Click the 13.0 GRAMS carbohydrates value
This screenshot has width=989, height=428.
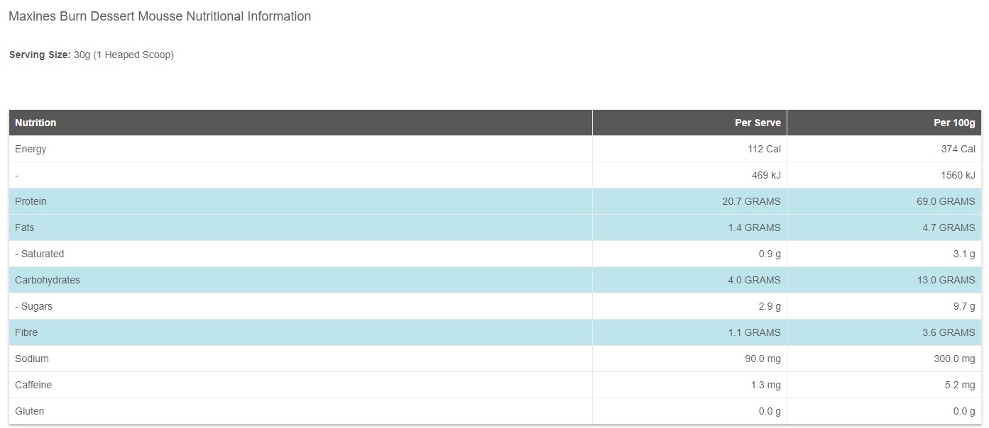946,280
